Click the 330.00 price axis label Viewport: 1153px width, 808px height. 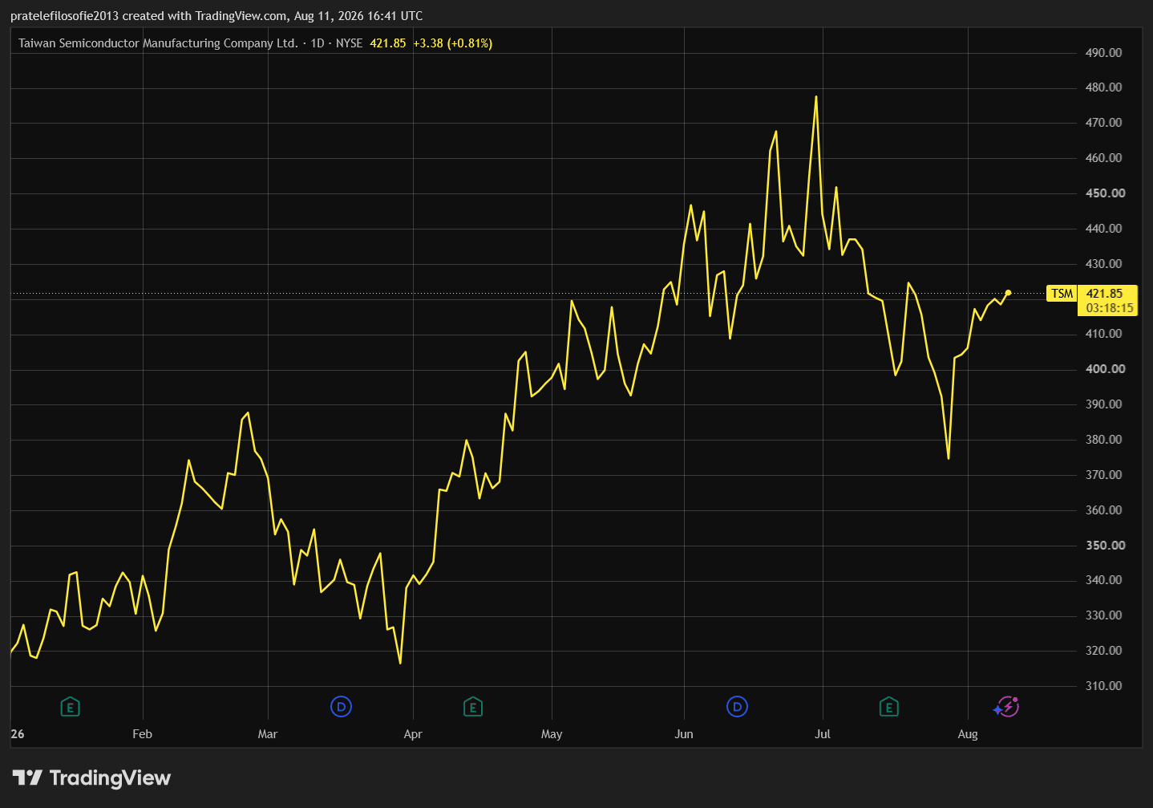pyautogui.click(x=1104, y=615)
